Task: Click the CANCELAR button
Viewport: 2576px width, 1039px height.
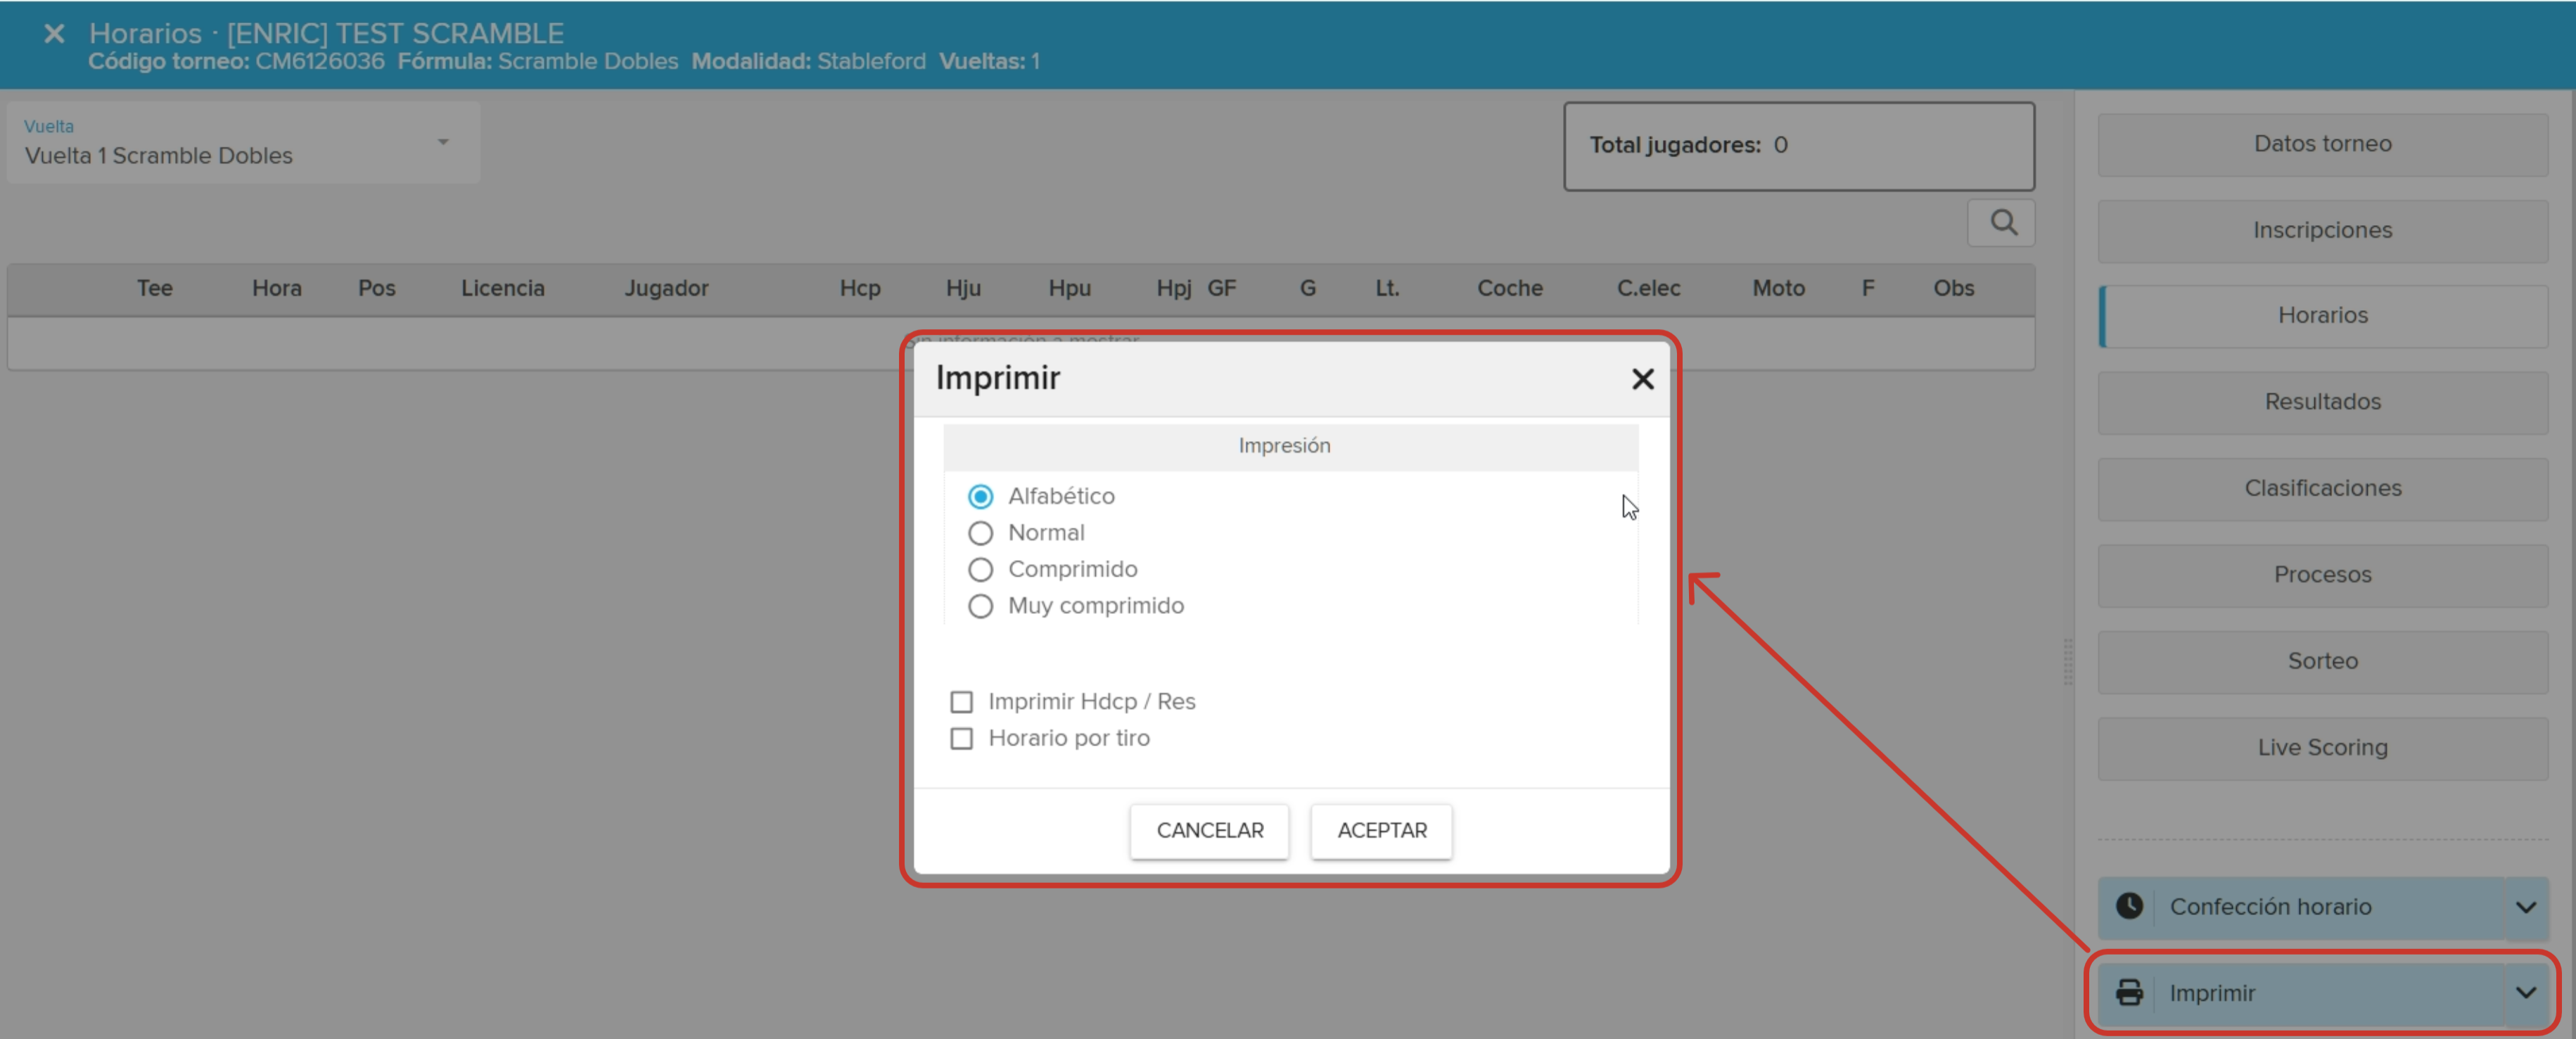Action: [x=1209, y=831]
